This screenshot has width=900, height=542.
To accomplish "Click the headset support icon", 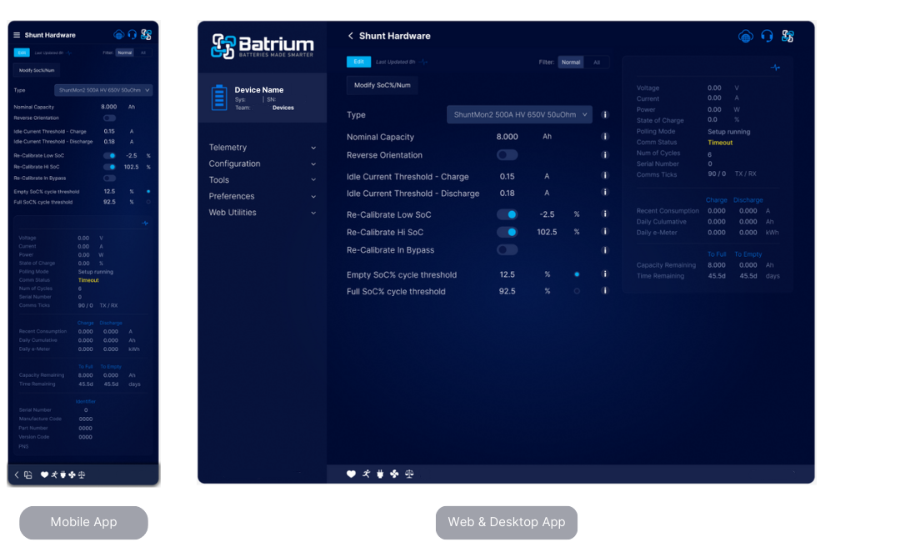I will coord(767,37).
